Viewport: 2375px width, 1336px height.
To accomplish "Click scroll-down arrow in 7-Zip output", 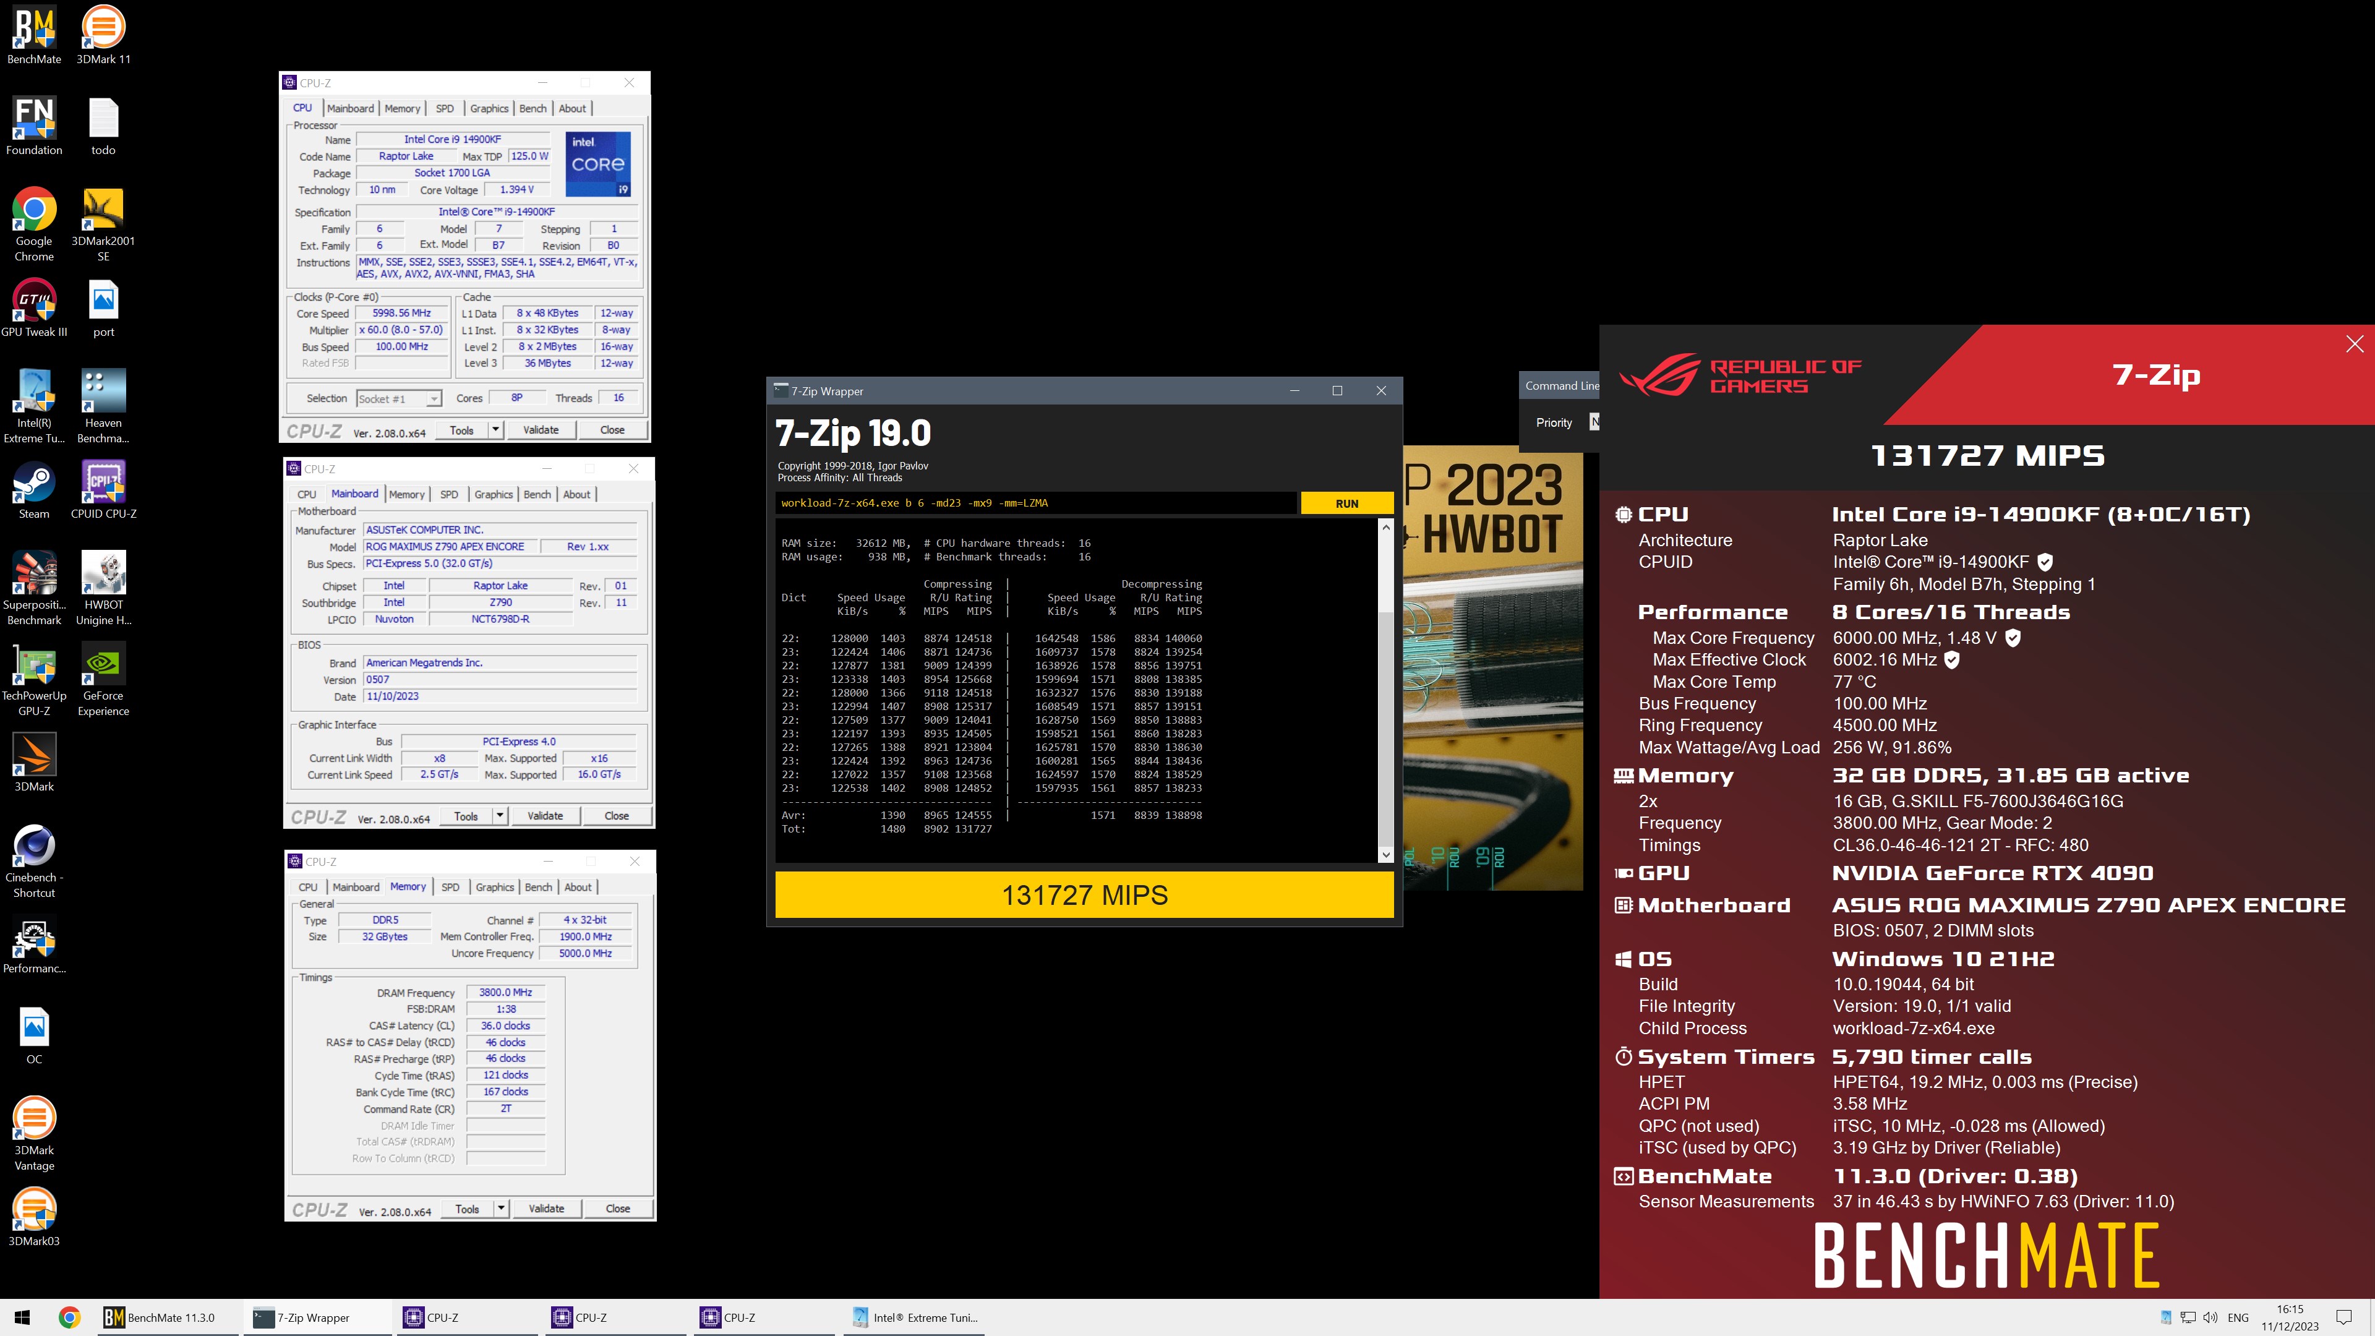I will pos(1385,855).
